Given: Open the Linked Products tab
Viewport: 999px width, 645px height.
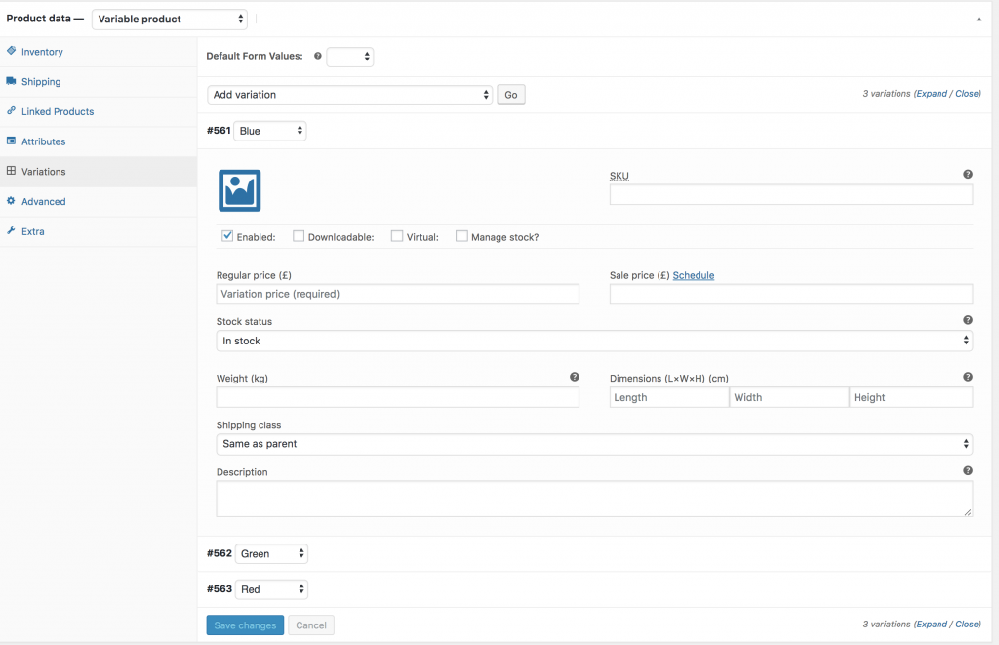Looking at the screenshot, I should point(58,111).
